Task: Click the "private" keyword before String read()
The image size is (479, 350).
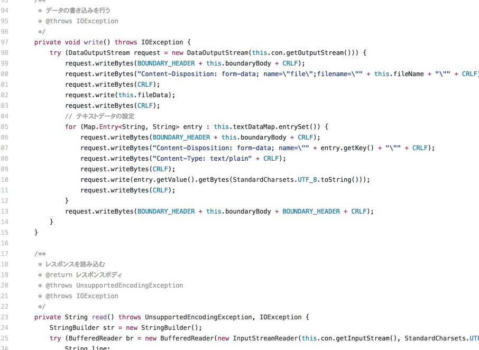Action: (x=48, y=317)
